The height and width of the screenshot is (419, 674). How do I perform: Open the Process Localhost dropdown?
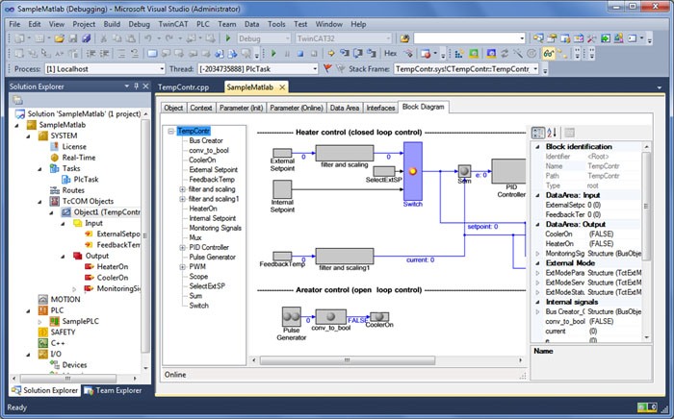click(162, 68)
